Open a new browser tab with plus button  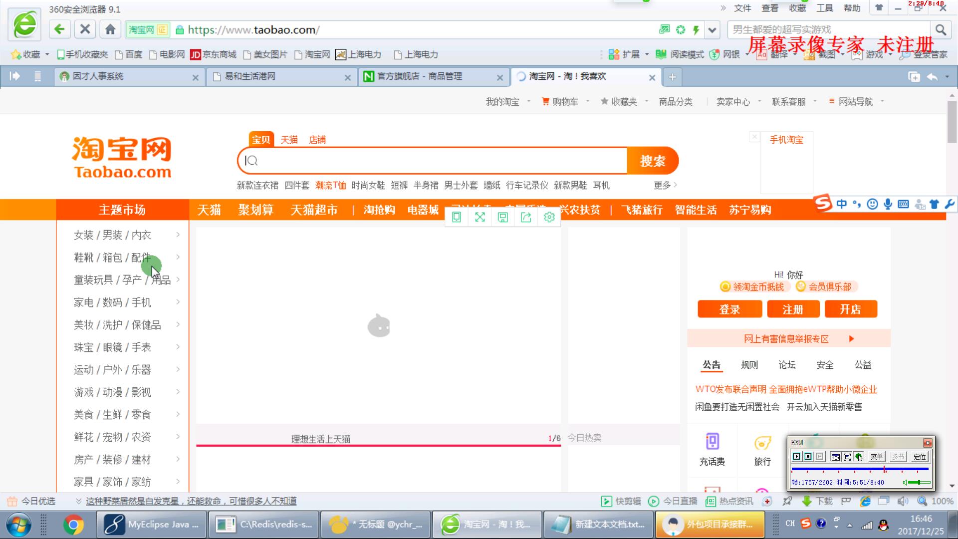(672, 77)
